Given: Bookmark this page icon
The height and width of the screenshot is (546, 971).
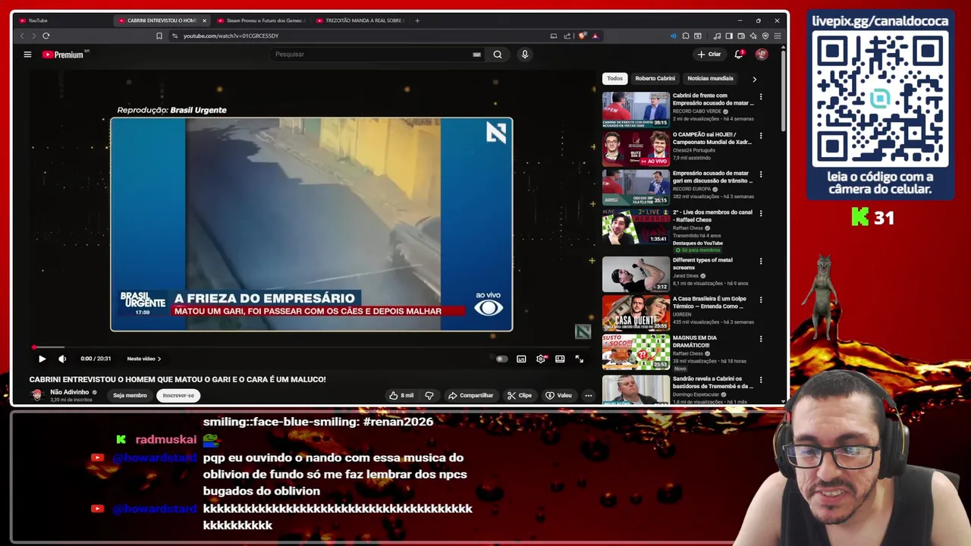Looking at the screenshot, I should tap(159, 36).
